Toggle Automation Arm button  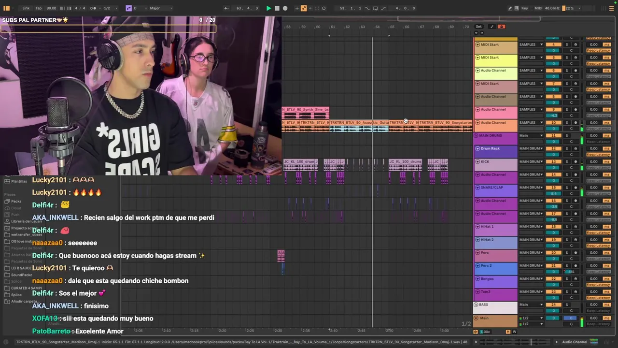[x=304, y=8]
